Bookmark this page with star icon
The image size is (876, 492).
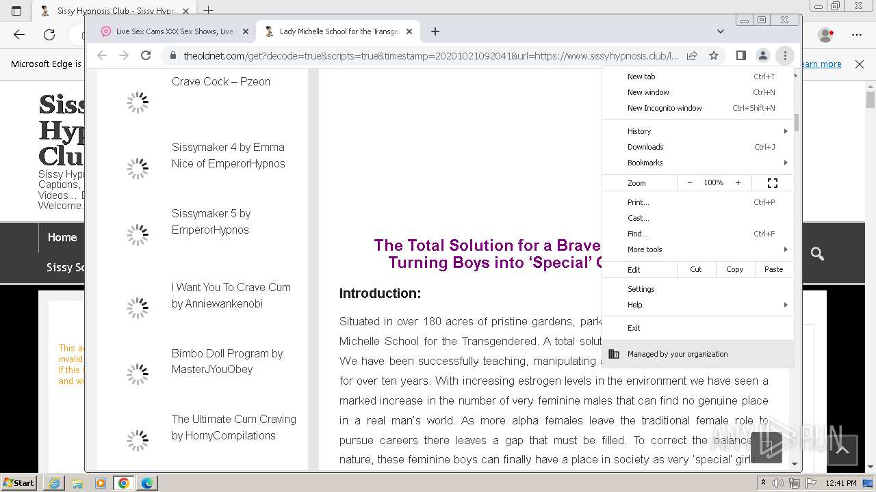(714, 55)
